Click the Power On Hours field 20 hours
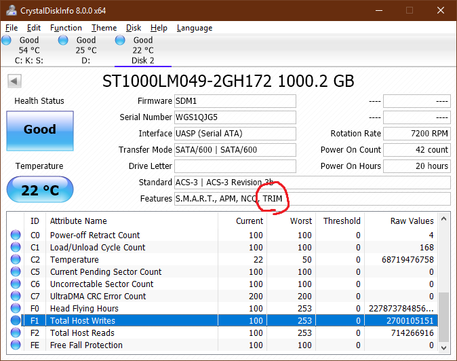 coord(417,166)
